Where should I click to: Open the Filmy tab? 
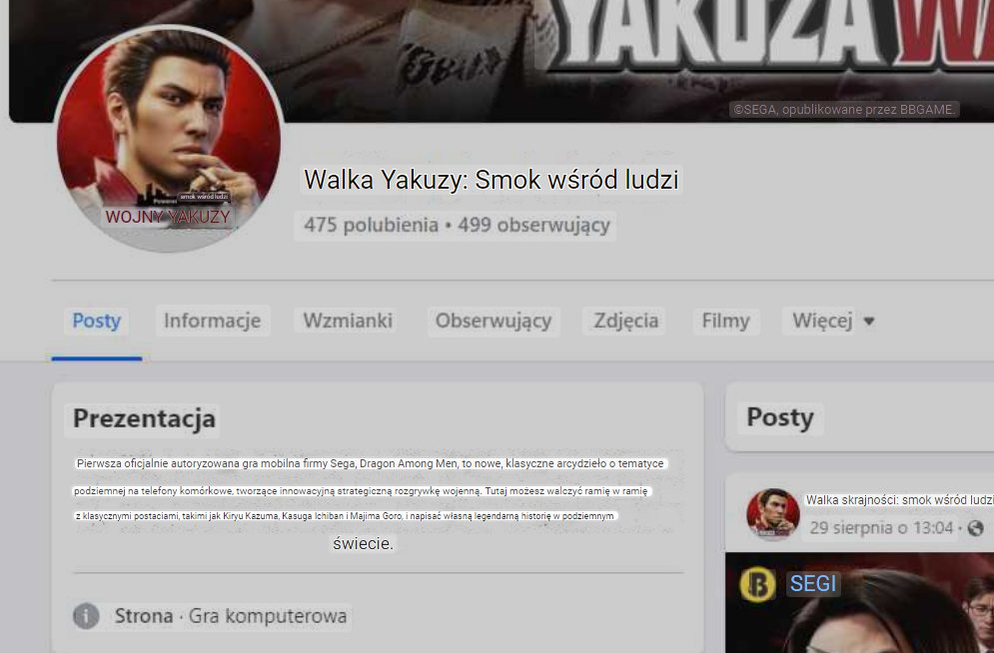click(726, 321)
